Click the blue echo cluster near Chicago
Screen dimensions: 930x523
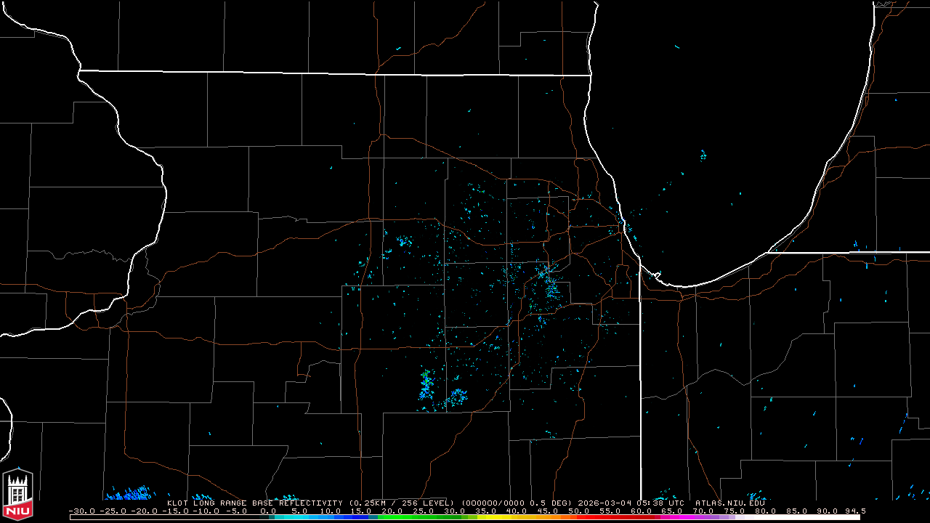pos(549,283)
